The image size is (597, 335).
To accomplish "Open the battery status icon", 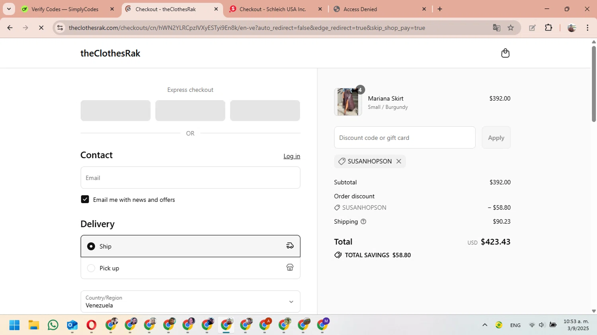I will (553, 325).
